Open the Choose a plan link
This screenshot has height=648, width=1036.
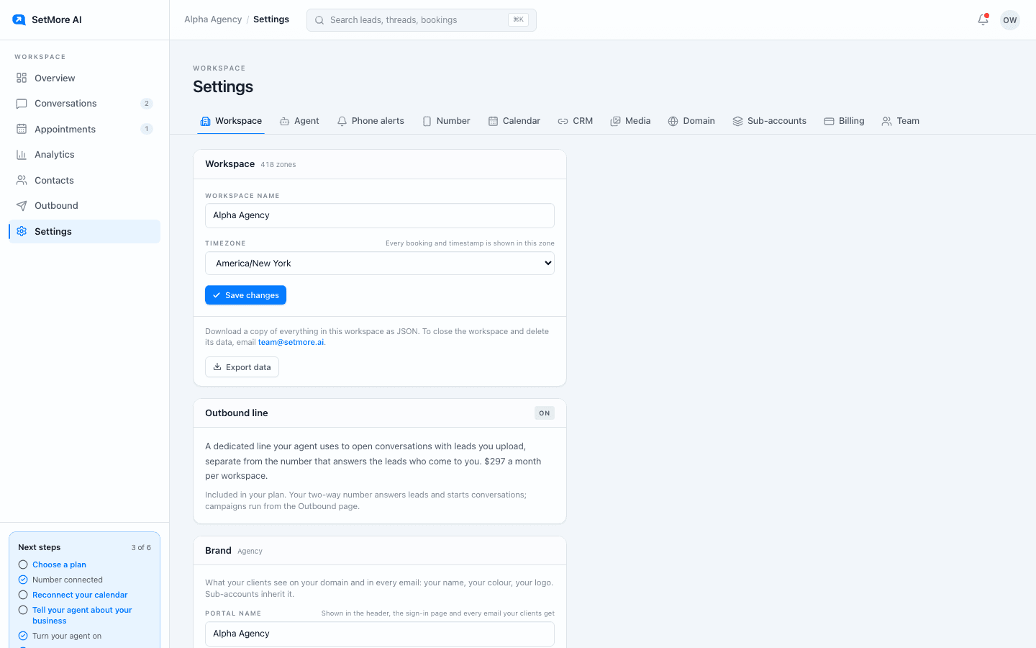click(59, 565)
